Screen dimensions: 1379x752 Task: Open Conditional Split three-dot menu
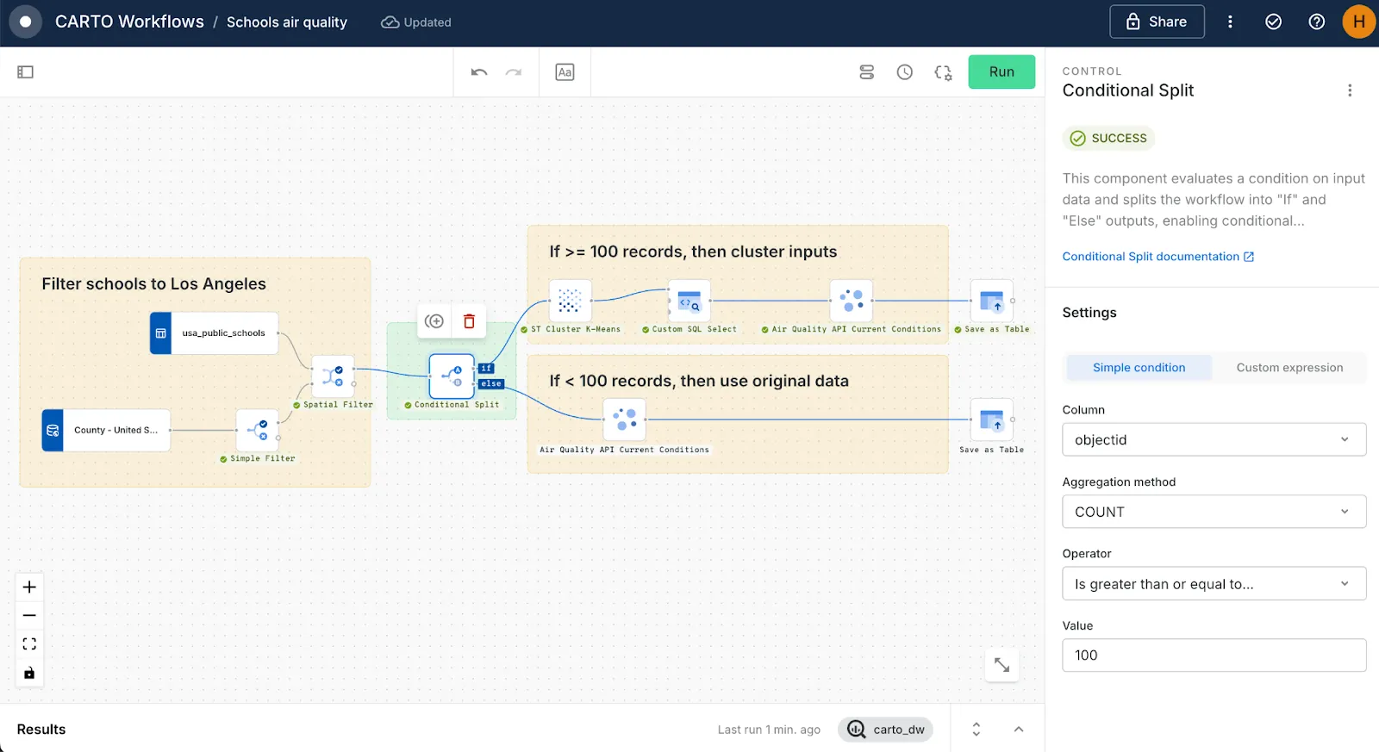point(1349,90)
